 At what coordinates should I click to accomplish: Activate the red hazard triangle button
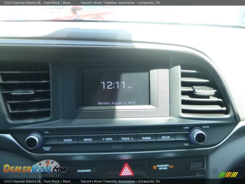click(x=126, y=170)
